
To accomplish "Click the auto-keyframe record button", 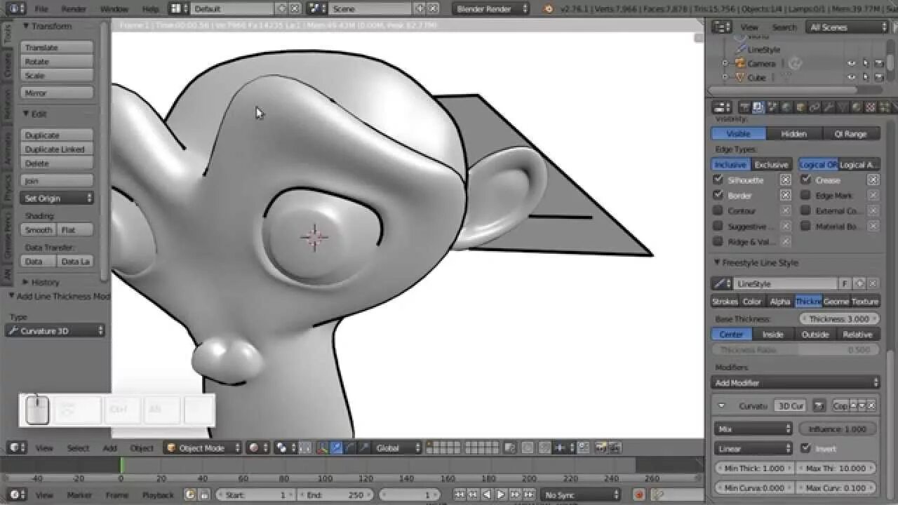I will click(639, 494).
